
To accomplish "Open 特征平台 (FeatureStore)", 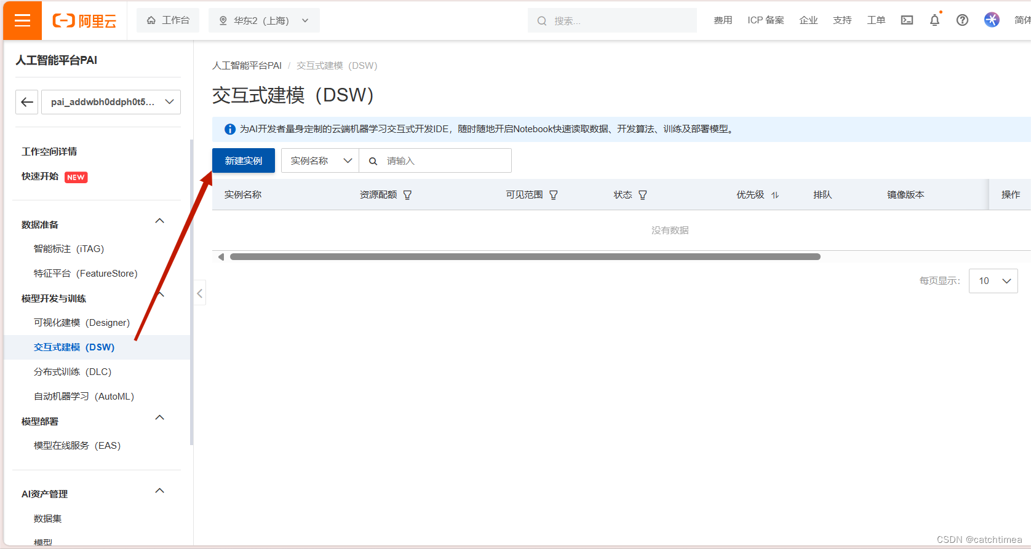I will click(x=86, y=274).
